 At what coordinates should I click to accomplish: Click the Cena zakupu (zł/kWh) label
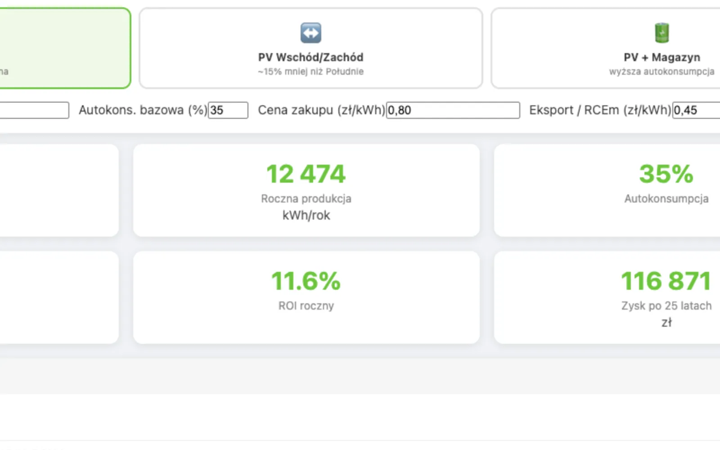point(321,110)
